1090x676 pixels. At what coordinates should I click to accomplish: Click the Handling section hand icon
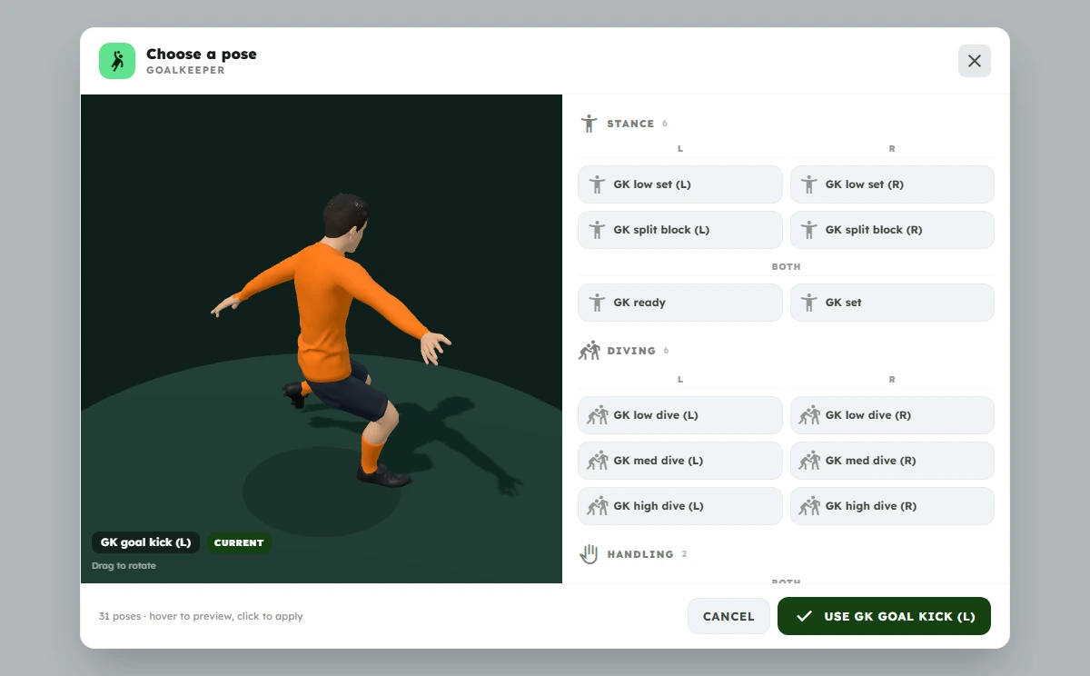tap(590, 554)
